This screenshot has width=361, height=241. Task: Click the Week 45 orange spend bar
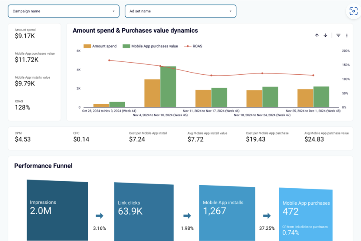coord(152,93)
